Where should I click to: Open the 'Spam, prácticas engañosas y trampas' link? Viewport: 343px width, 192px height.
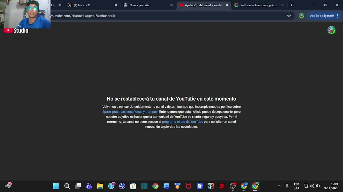[x=130, y=112]
